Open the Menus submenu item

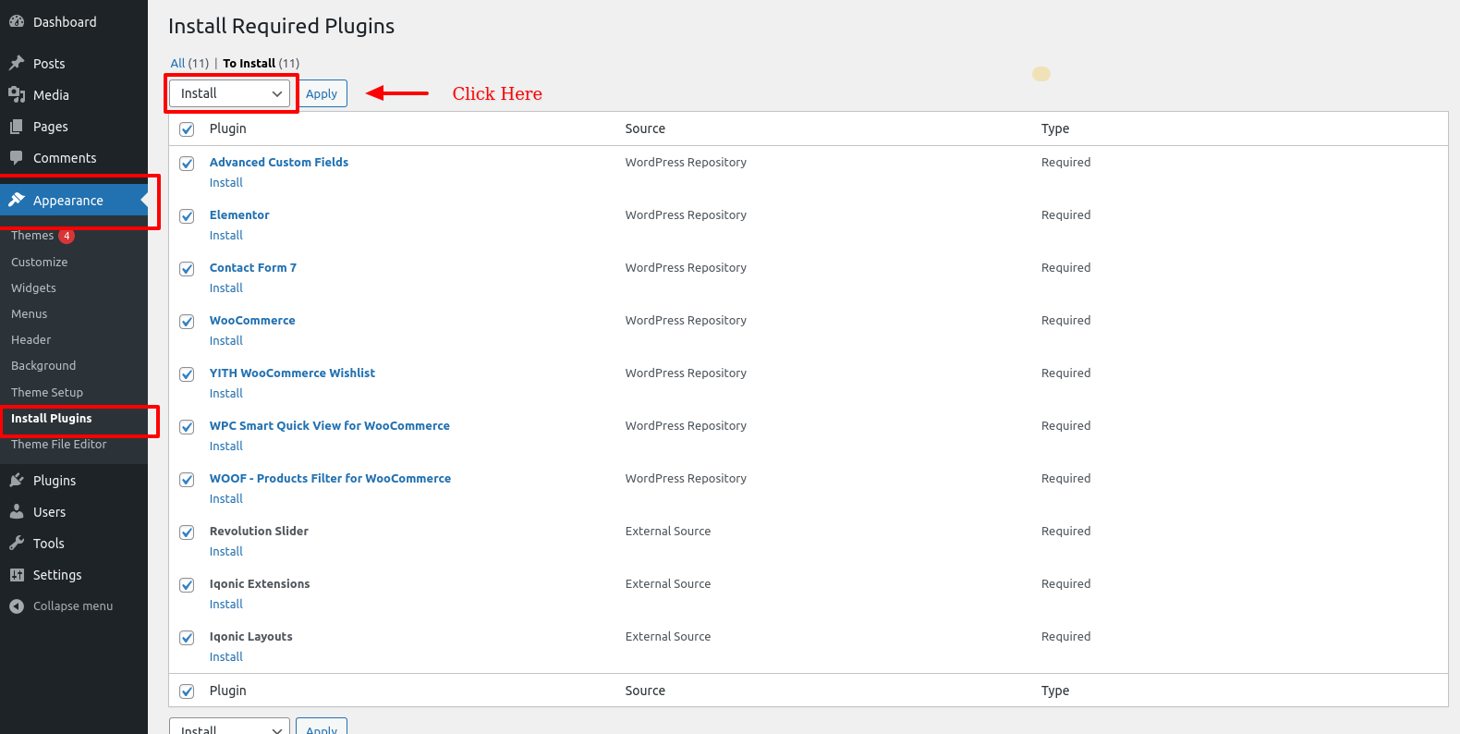click(x=74, y=314)
